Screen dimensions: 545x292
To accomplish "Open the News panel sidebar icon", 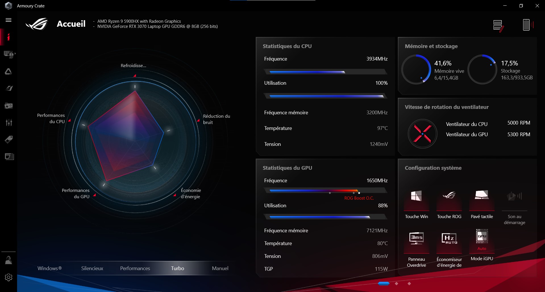I will (x=9, y=157).
